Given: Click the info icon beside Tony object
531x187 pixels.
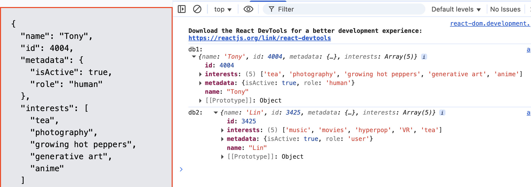Looking at the screenshot, I should point(424,57).
